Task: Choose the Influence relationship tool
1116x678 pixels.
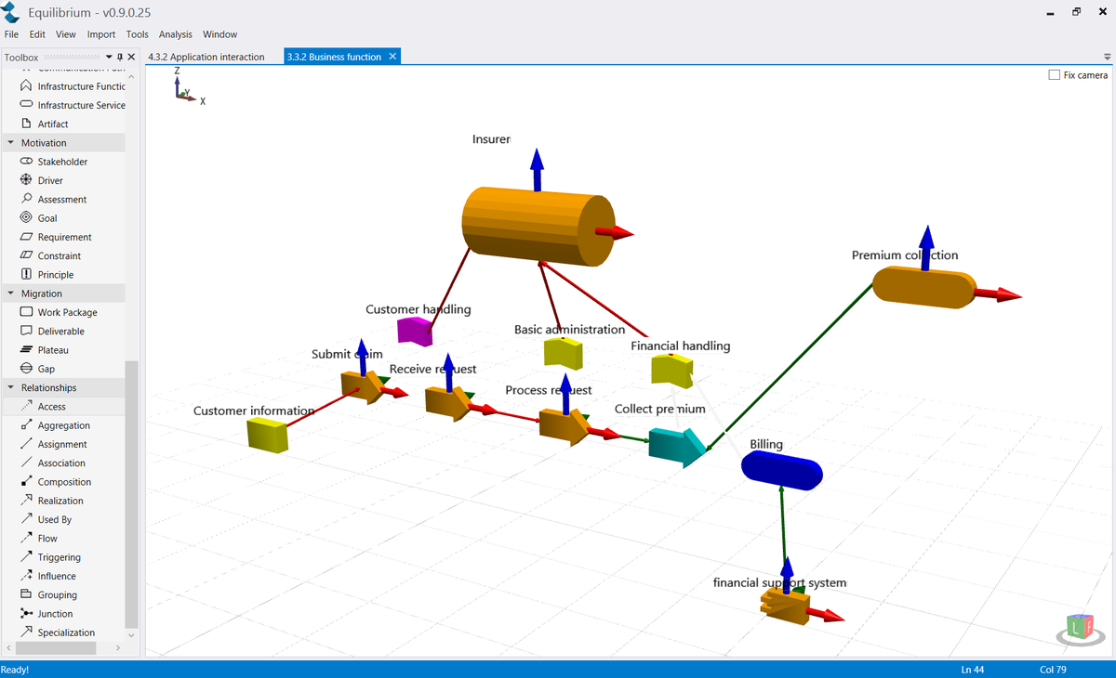Action: coord(47,577)
